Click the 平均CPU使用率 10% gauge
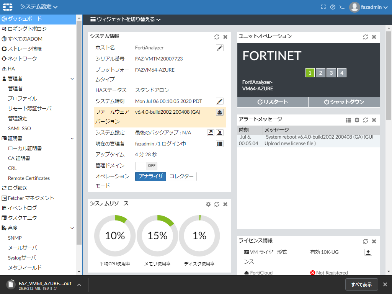The image size is (392, 294). coord(115,235)
